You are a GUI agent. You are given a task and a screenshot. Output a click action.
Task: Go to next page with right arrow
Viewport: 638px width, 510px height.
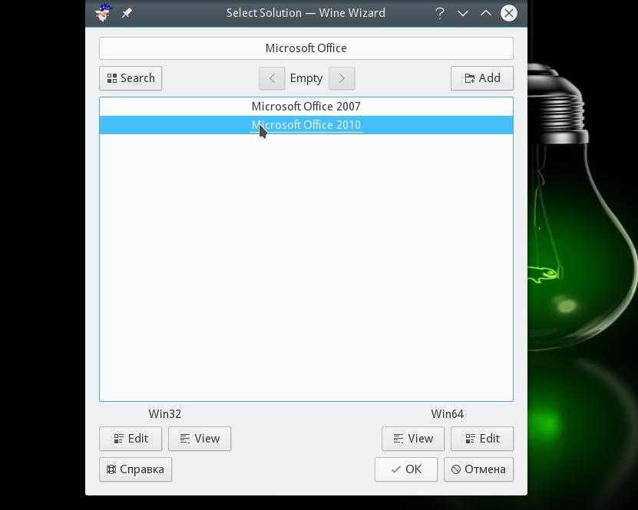click(342, 78)
